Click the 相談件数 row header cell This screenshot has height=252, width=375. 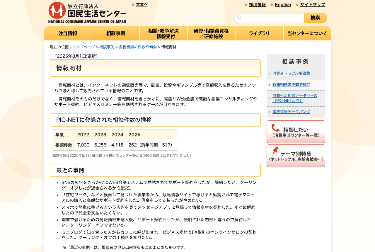point(64,145)
